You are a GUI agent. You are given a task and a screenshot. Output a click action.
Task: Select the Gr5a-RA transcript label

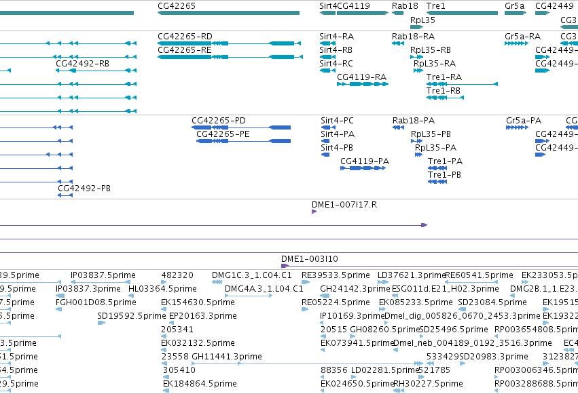coord(523,37)
